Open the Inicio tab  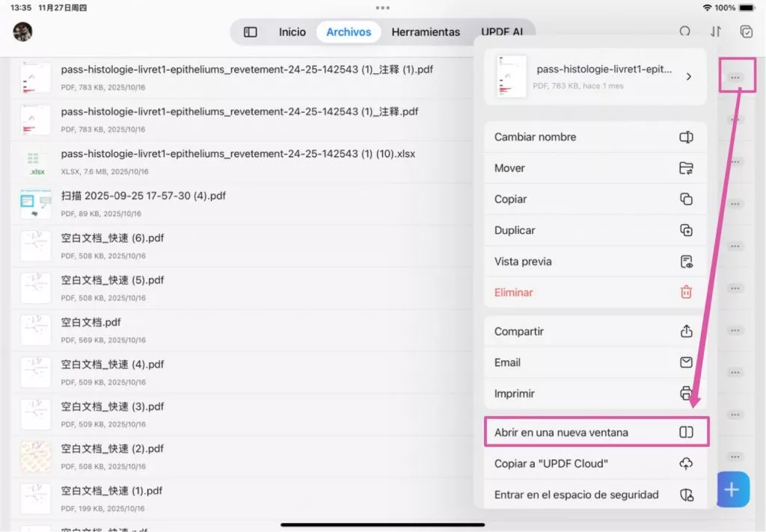point(292,32)
